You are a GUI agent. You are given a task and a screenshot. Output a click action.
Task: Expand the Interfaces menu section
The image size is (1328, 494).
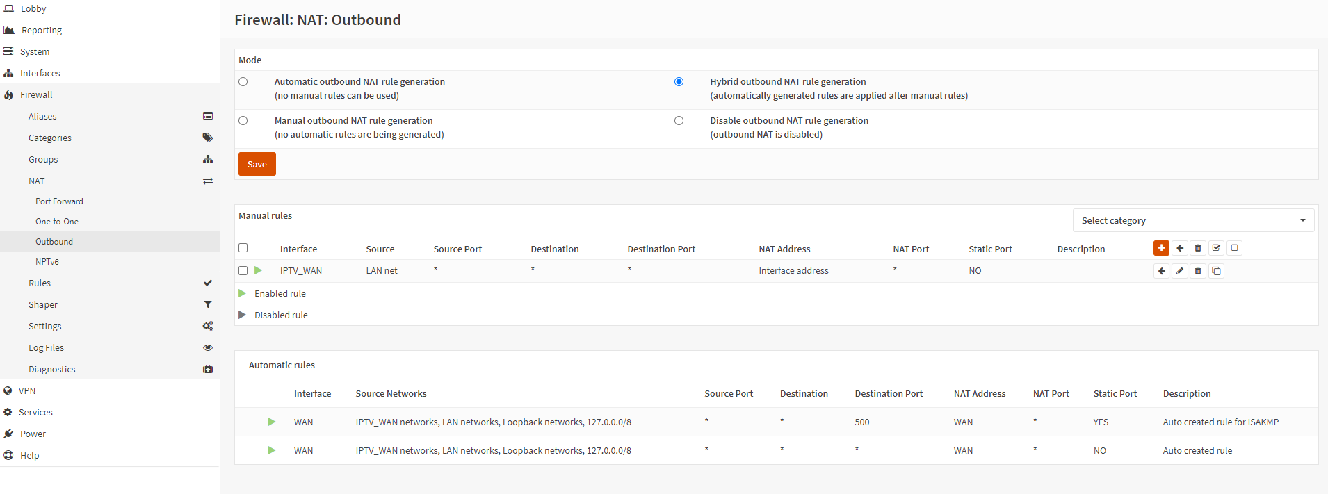(110, 73)
